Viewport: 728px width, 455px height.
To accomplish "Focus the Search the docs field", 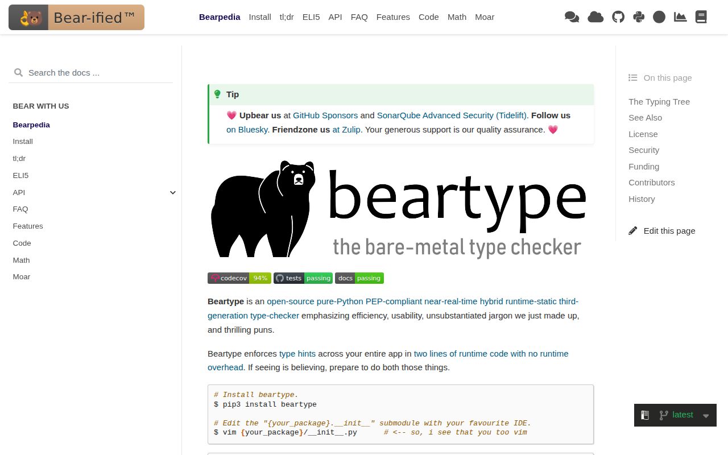I will click(x=91, y=73).
